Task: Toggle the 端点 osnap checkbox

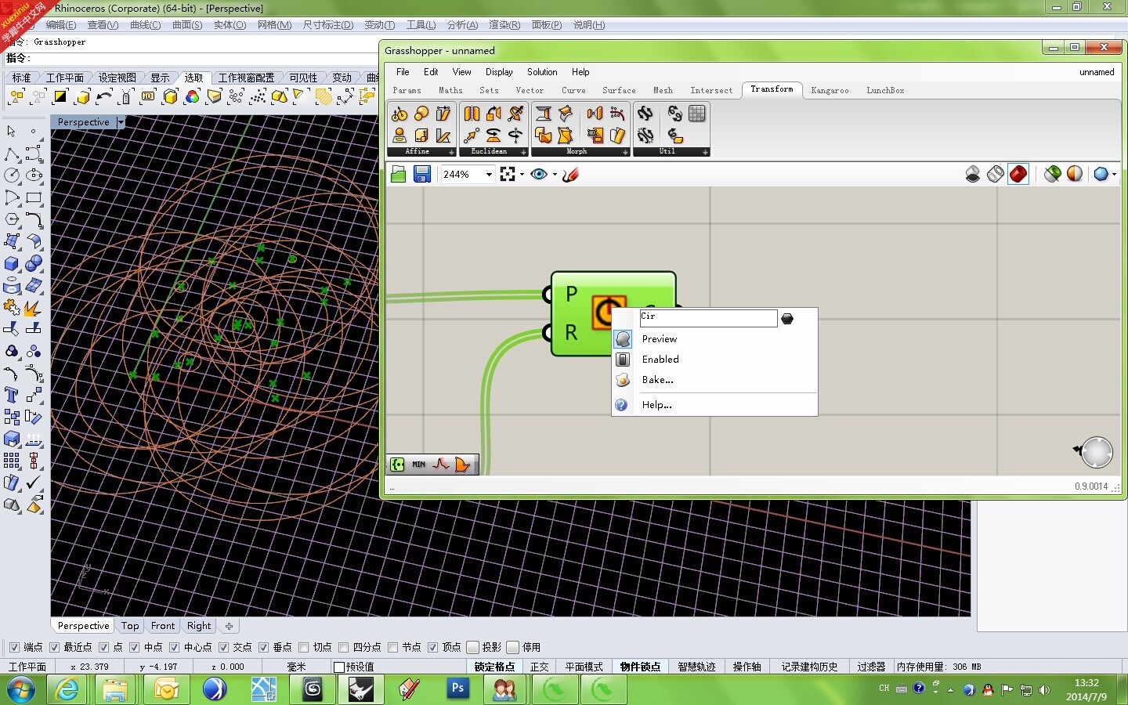Action: pos(14,647)
